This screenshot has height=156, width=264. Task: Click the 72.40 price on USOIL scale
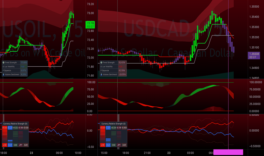point(90,40)
